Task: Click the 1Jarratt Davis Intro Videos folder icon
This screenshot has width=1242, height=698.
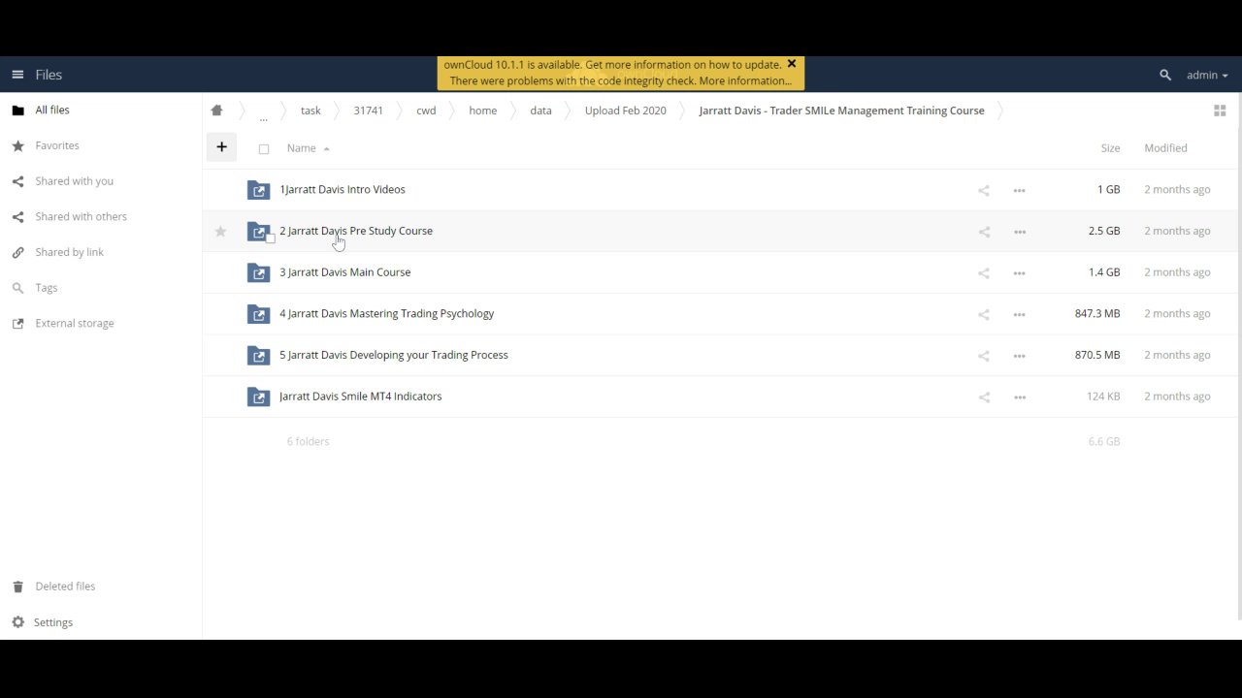Action: [x=258, y=190]
